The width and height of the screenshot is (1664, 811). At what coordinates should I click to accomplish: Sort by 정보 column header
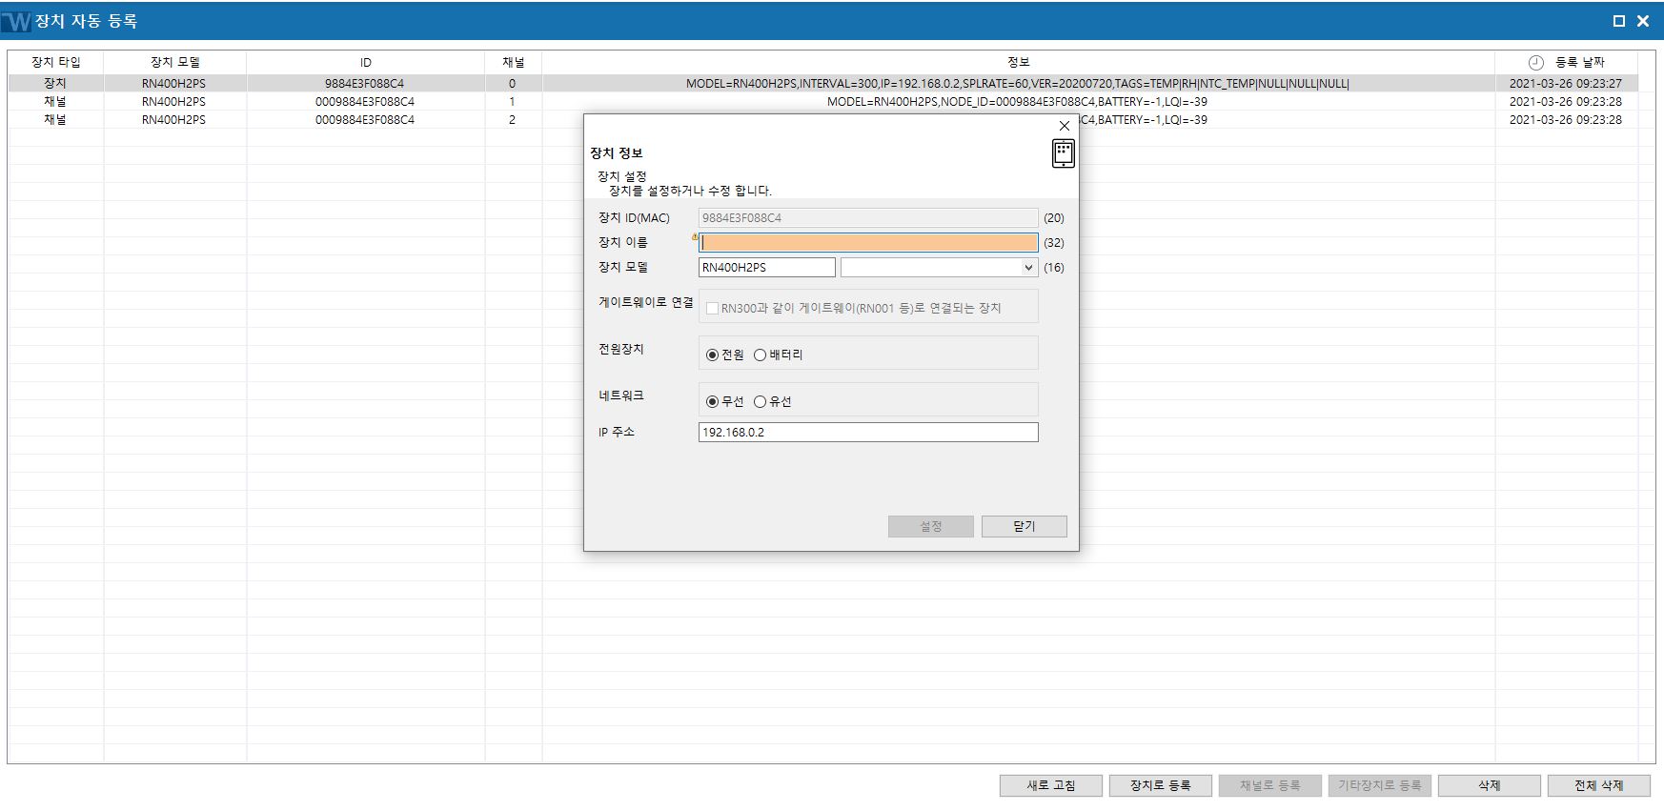tap(1019, 62)
